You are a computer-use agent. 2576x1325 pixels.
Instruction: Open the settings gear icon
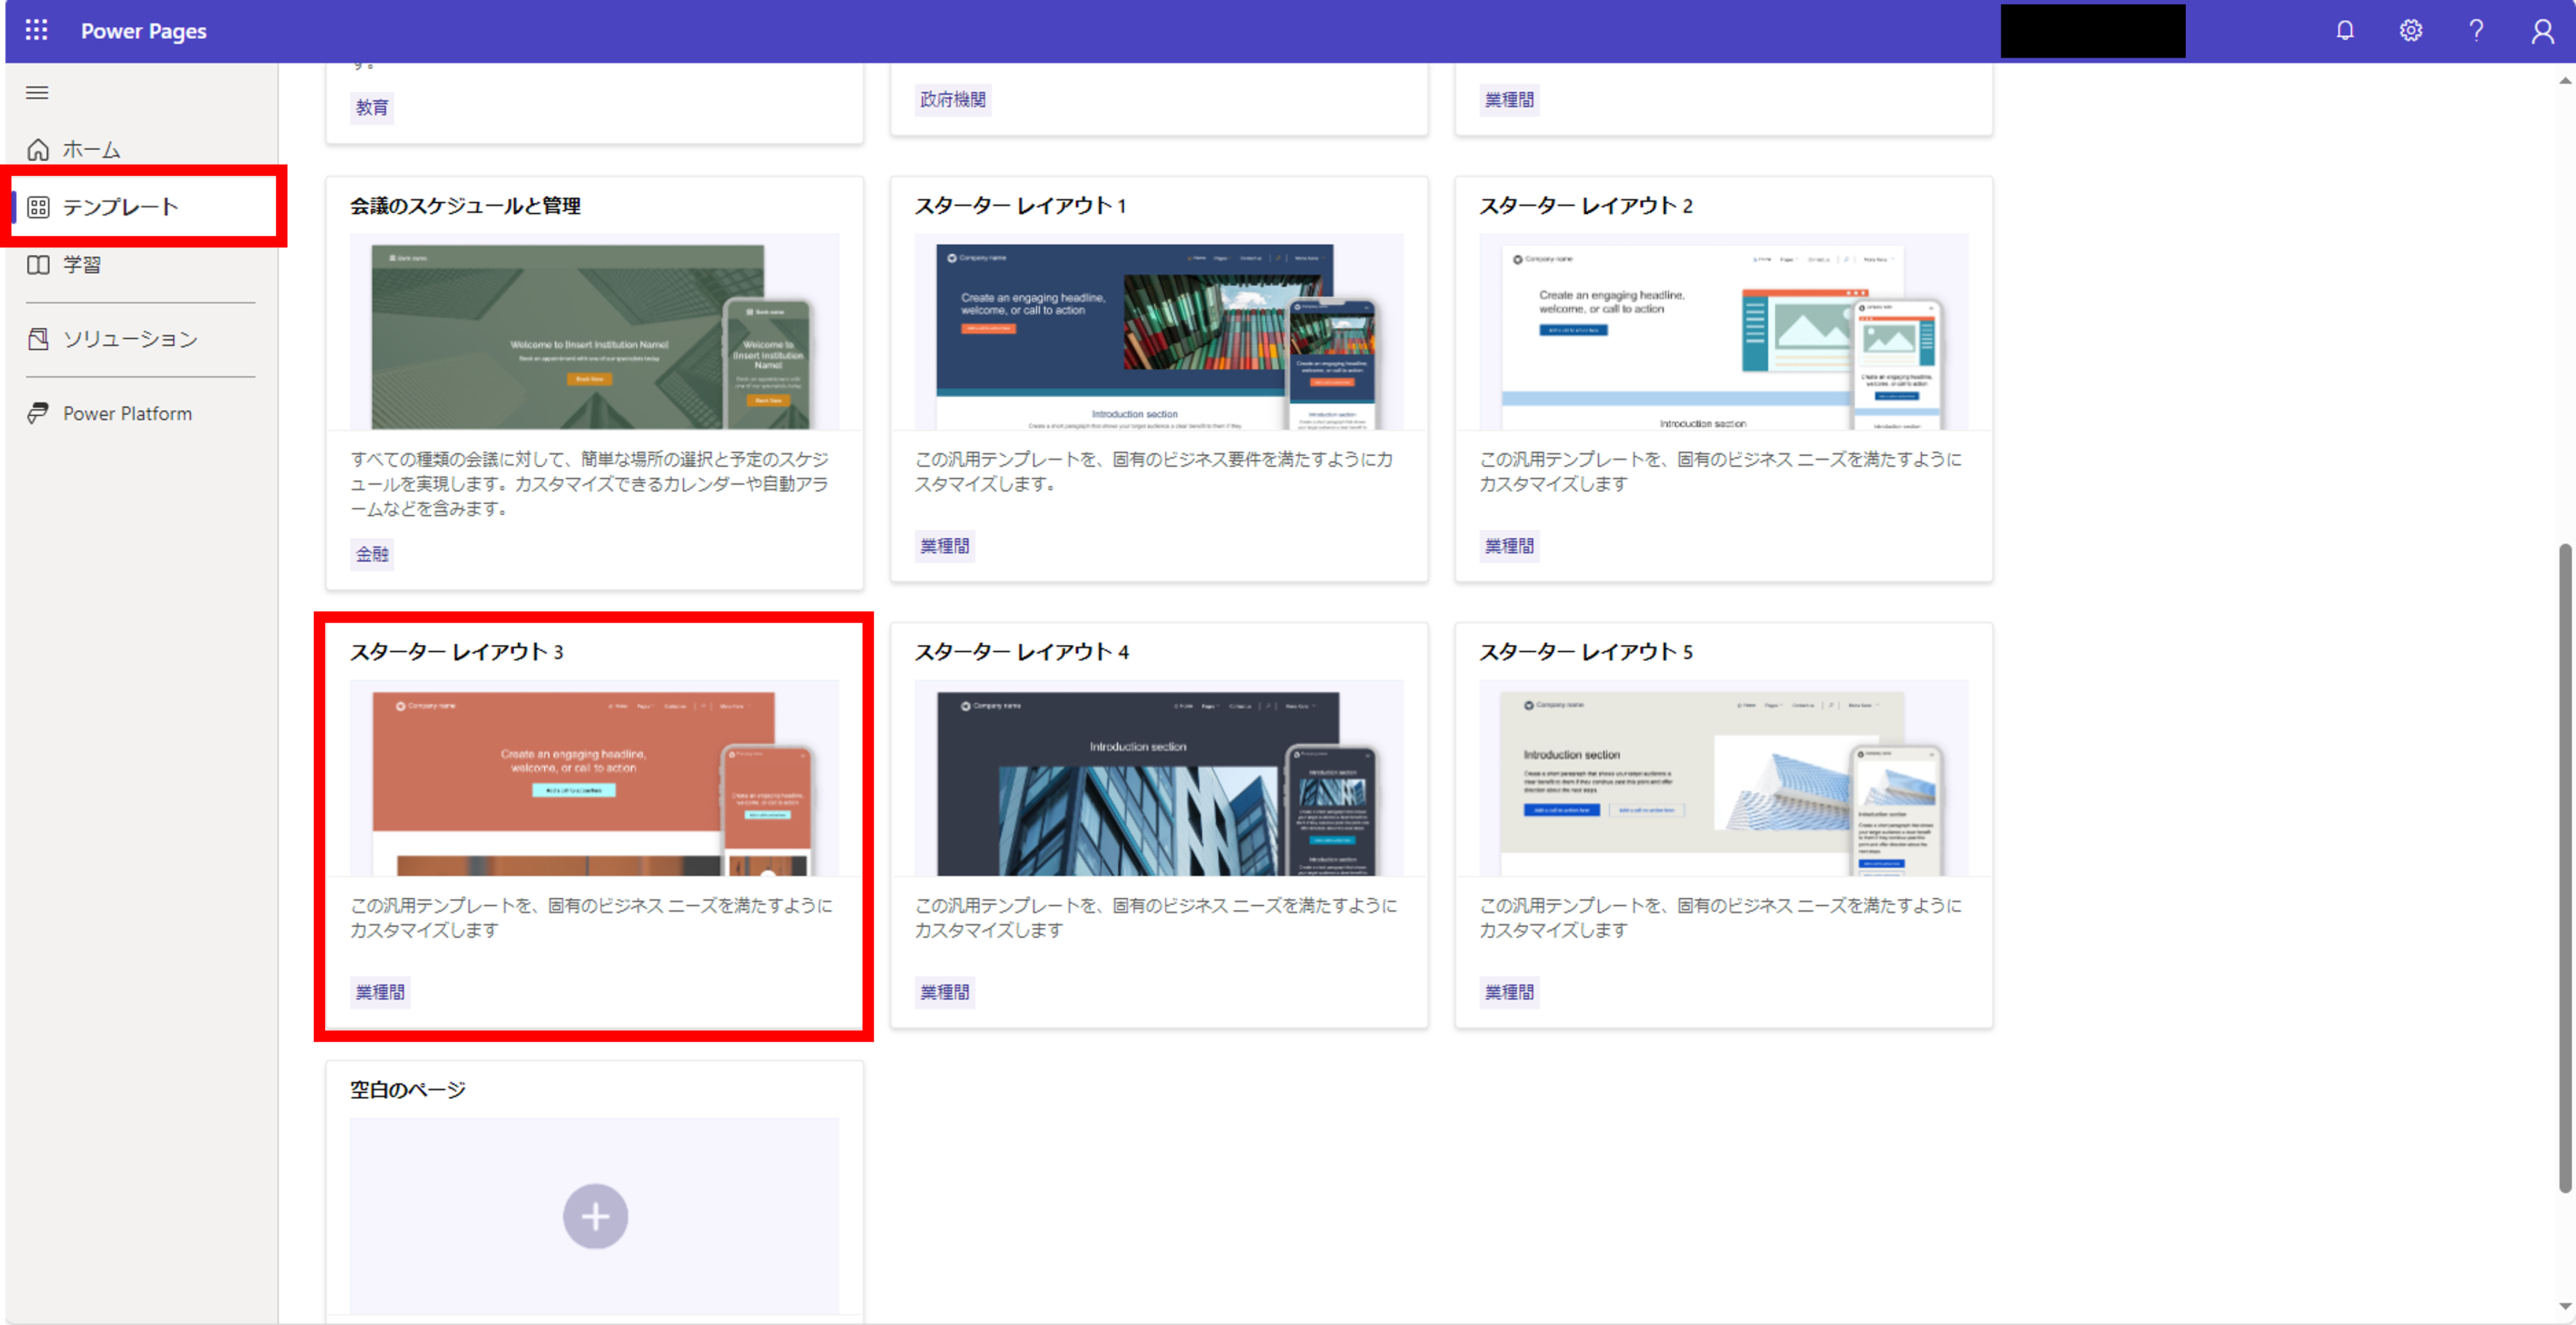click(2410, 31)
